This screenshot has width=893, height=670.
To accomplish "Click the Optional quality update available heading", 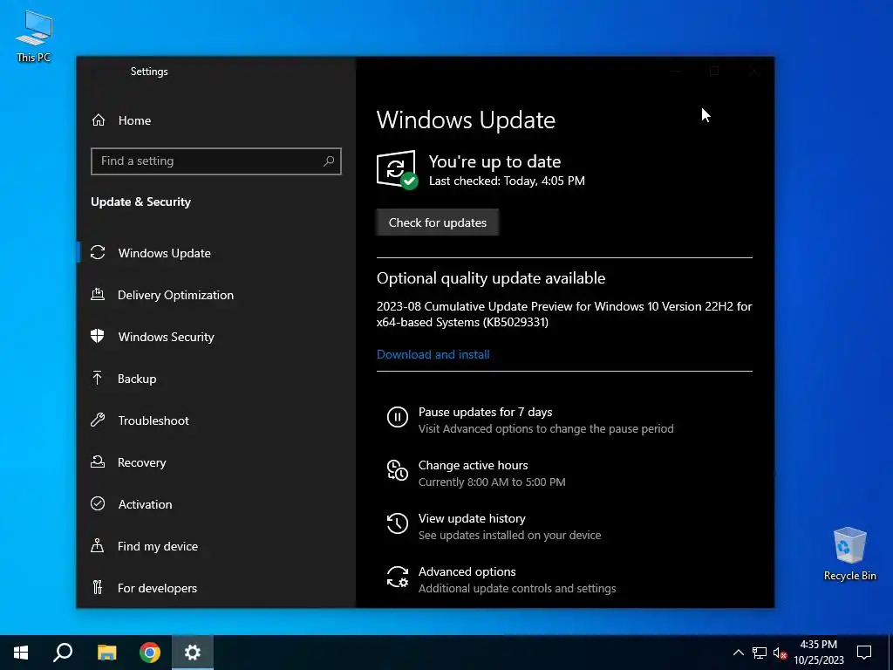I will [x=491, y=278].
